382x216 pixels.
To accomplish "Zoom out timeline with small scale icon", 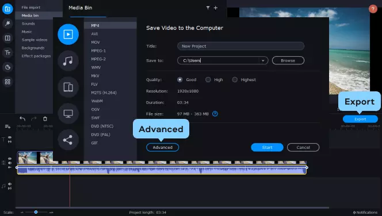I will [22, 213].
